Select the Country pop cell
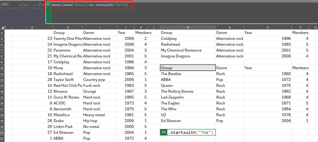This screenshot has height=142, width=318. click(100, 80)
